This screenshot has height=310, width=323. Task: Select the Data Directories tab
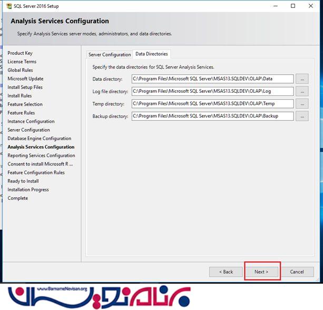click(151, 54)
